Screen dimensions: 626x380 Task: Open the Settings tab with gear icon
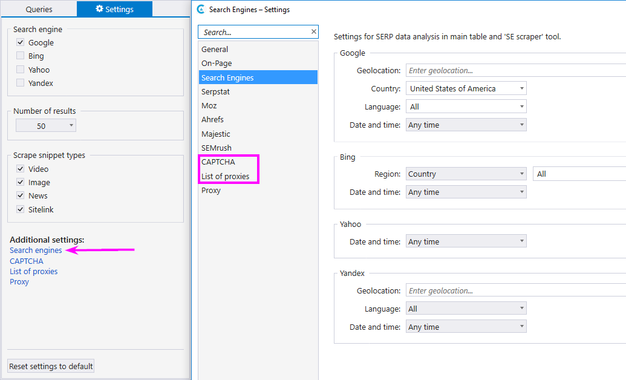coord(114,9)
